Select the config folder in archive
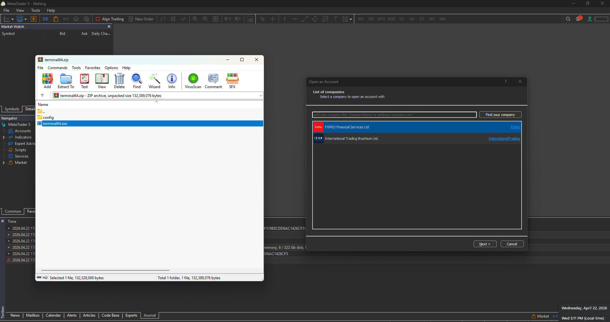Screen dimensions: 610x322 point(150,118)
